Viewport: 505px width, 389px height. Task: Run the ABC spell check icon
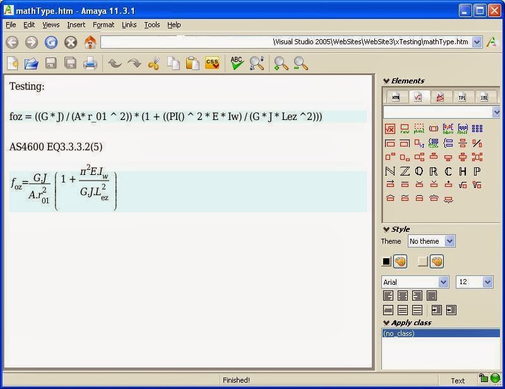(x=237, y=63)
